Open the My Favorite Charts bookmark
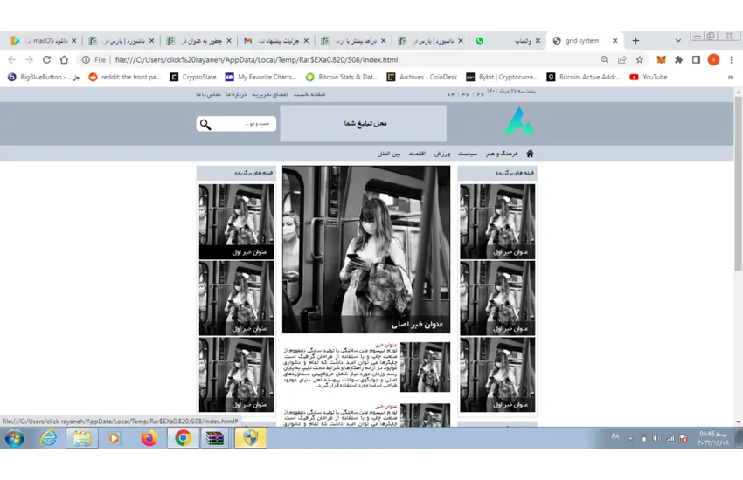 pyautogui.click(x=261, y=77)
